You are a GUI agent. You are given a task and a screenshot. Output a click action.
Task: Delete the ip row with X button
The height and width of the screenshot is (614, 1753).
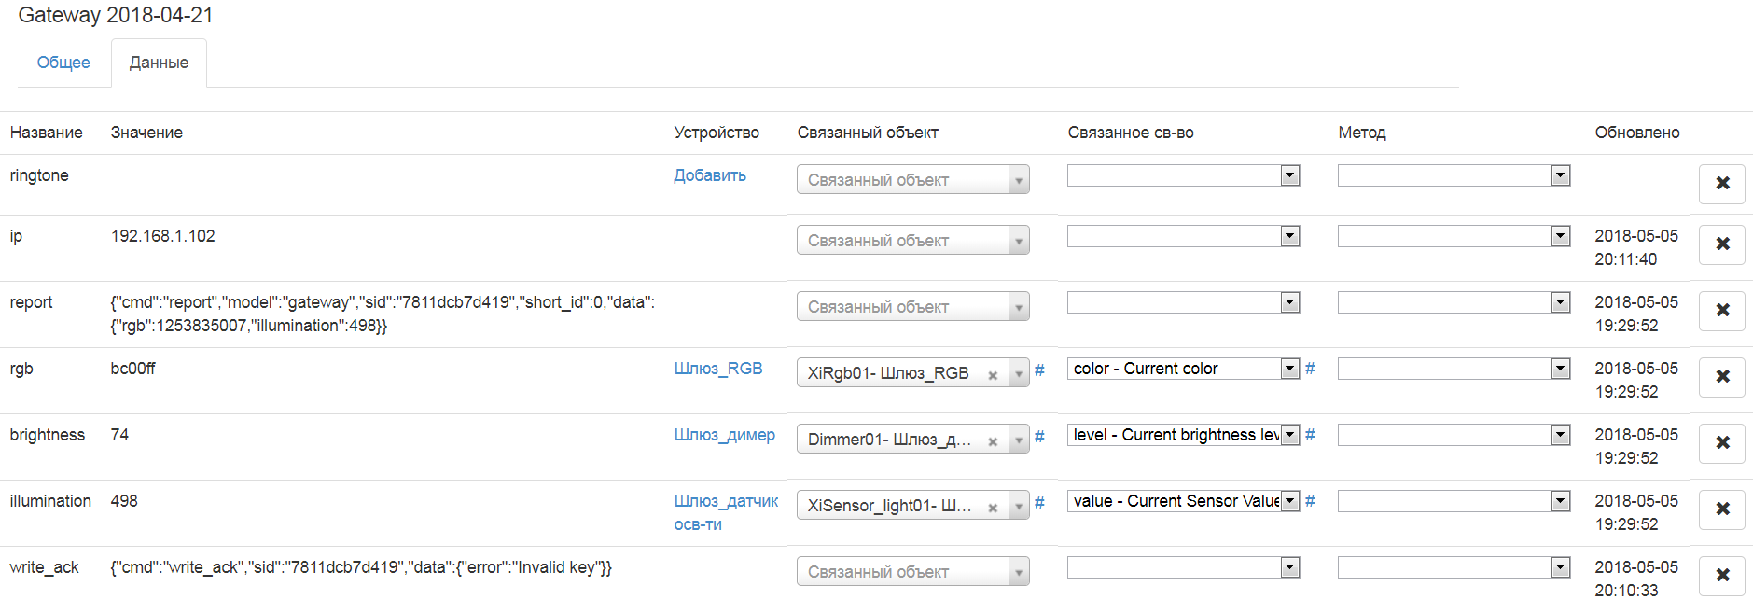(x=1721, y=244)
